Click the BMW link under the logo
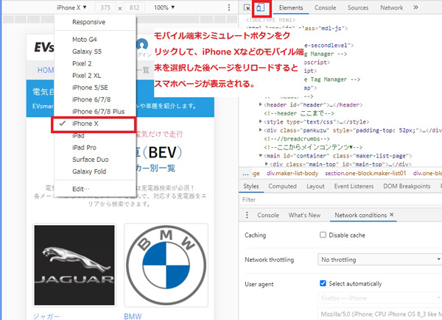Screen dimensions: 442x320 pos(133,316)
